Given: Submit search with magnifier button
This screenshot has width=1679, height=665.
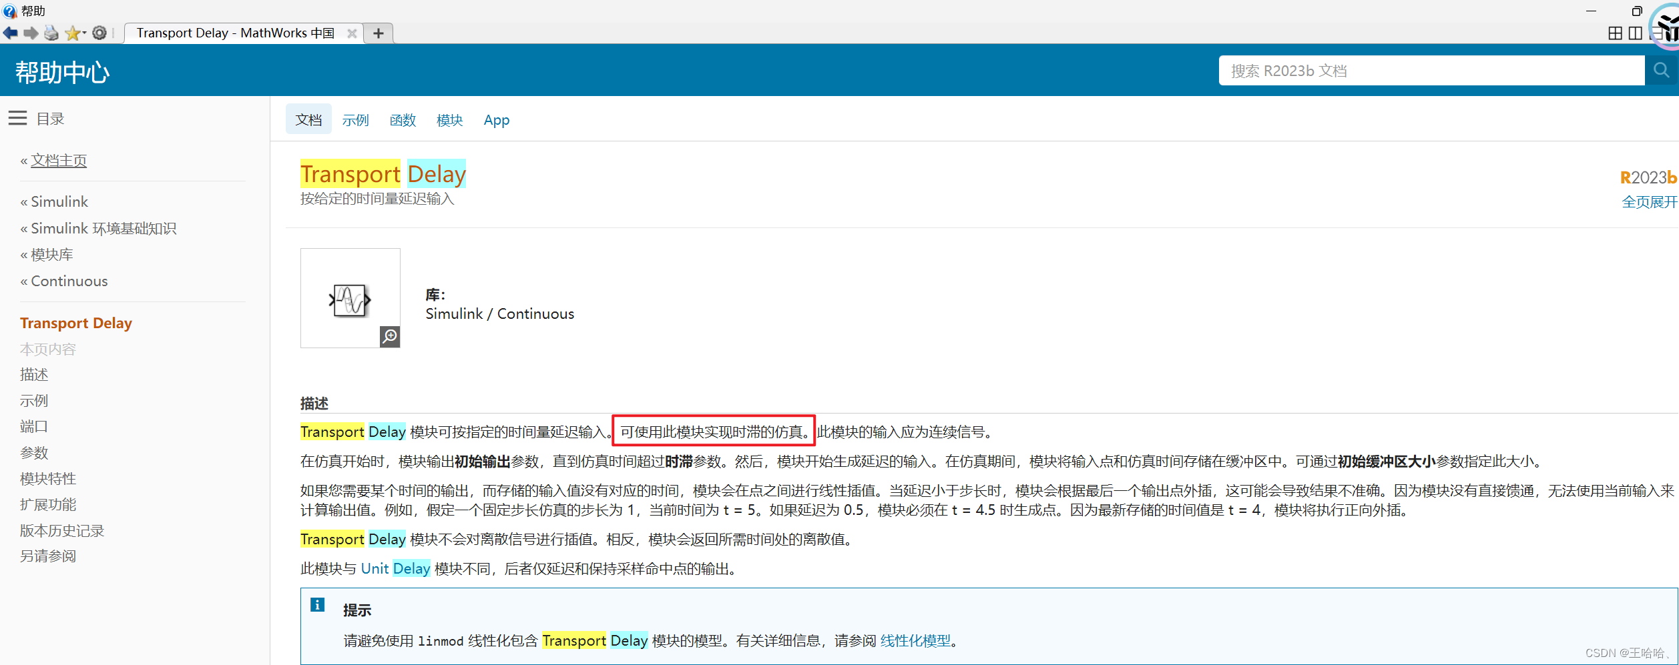Looking at the screenshot, I should coord(1661,70).
